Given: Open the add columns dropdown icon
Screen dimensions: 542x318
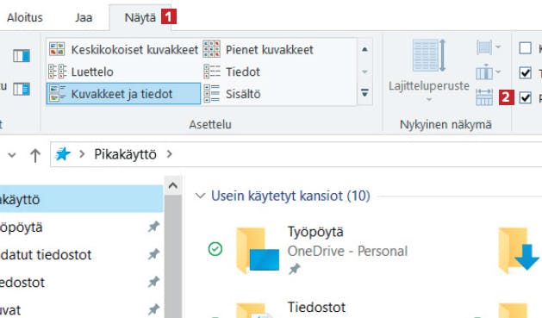Looking at the screenshot, I should click(489, 72).
